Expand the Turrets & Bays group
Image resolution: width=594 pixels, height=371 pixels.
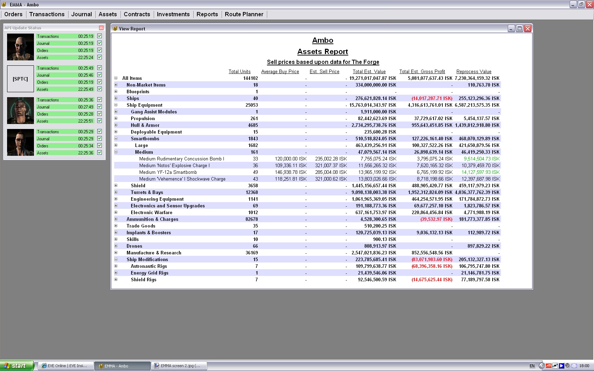click(x=116, y=192)
